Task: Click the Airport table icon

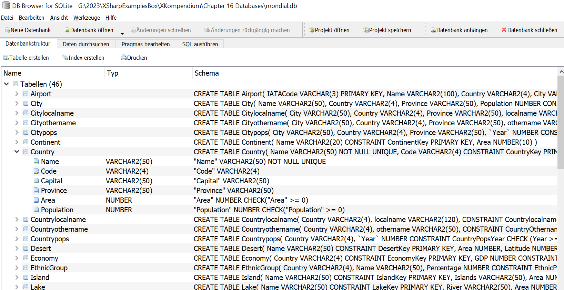Action: click(x=26, y=94)
